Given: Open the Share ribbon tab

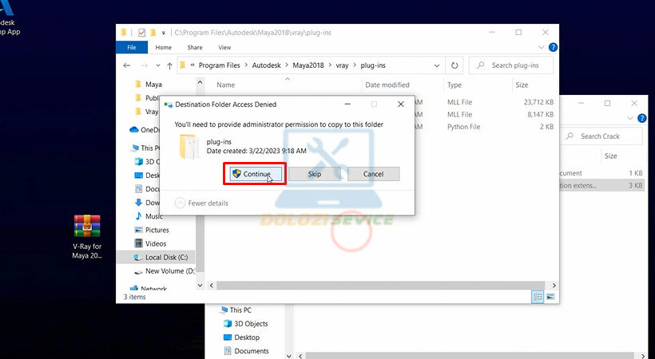Looking at the screenshot, I should tap(194, 48).
